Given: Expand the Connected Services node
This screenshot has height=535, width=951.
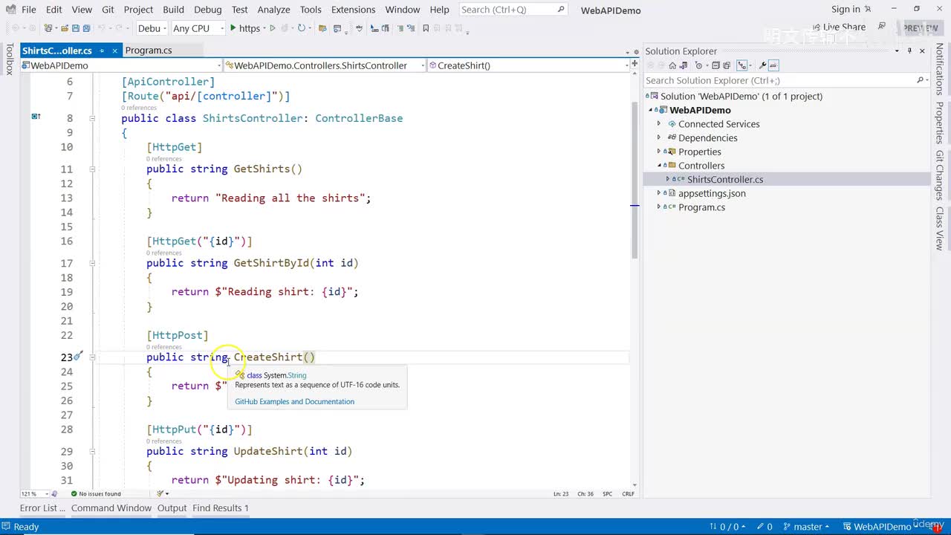Looking at the screenshot, I should (659, 124).
